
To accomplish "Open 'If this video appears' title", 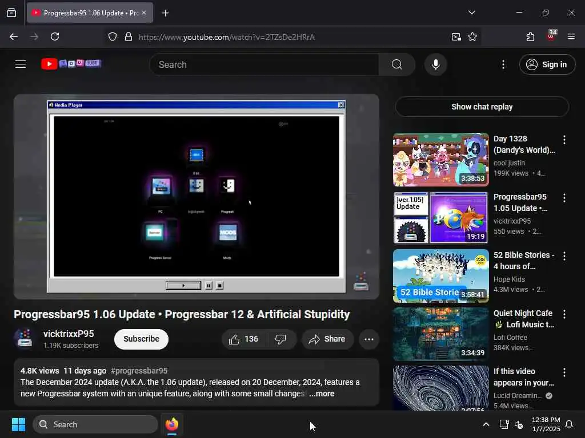I will coord(524,377).
